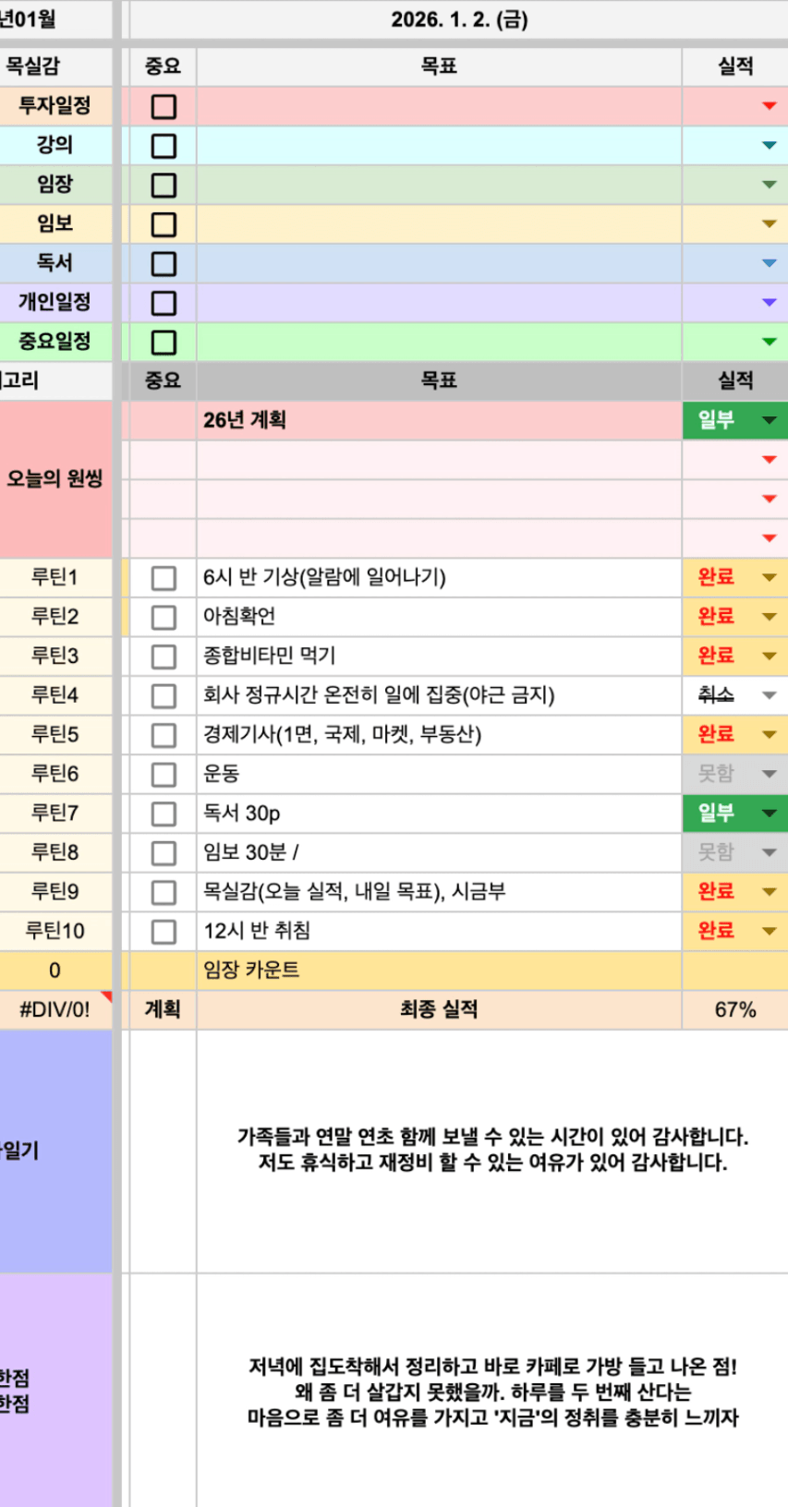Toggle the 루틴6 운동 checkbox
The image size is (788, 1507).
coord(164,774)
